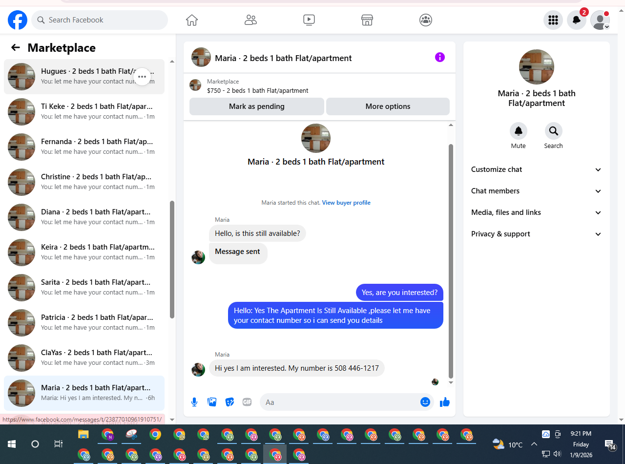The width and height of the screenshot is (625, 464).
Task: Open the Hugues conversation
Action: [84, 77]
